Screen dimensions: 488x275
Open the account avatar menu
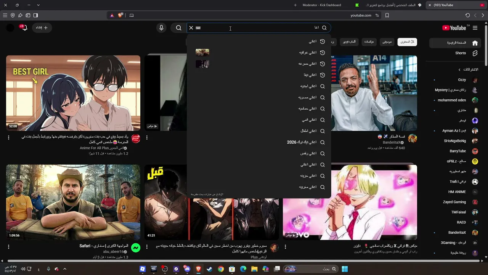(x=10, y=28)
